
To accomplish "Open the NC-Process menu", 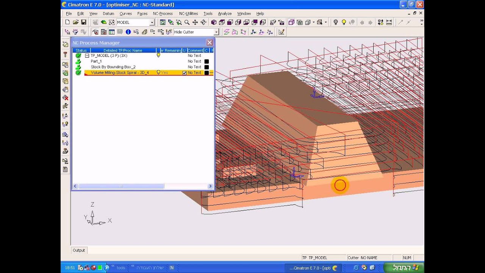I will [x=163, y=14].
